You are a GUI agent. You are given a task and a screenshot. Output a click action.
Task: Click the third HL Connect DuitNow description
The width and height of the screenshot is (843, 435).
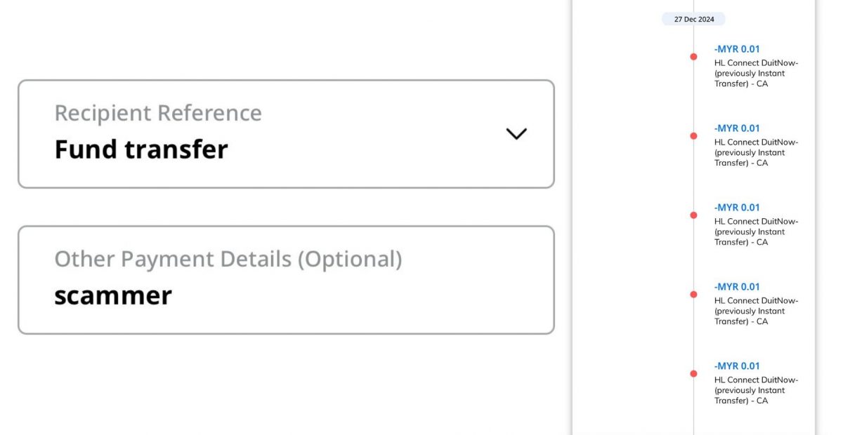[756, 232]
